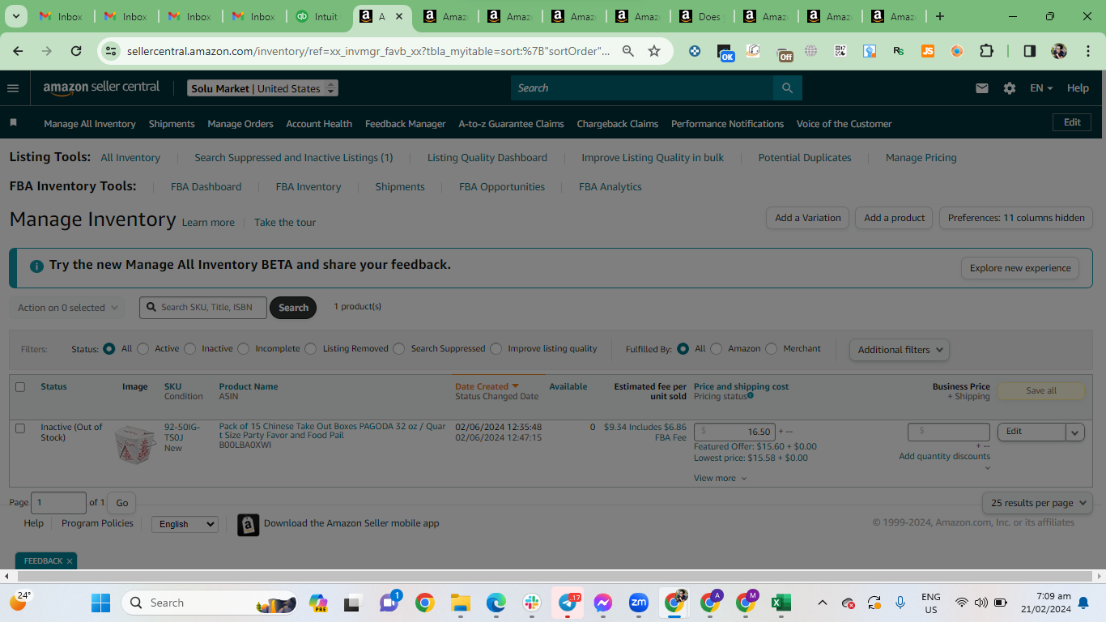Open Voice of the Customer
Screen dimensions: 1106x622
[844, 124]
